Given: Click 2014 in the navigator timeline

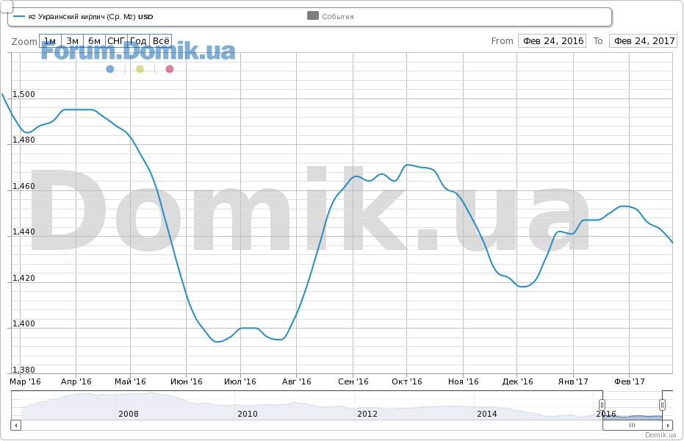Looking at the screenshot, I should [x=487, y=414].
